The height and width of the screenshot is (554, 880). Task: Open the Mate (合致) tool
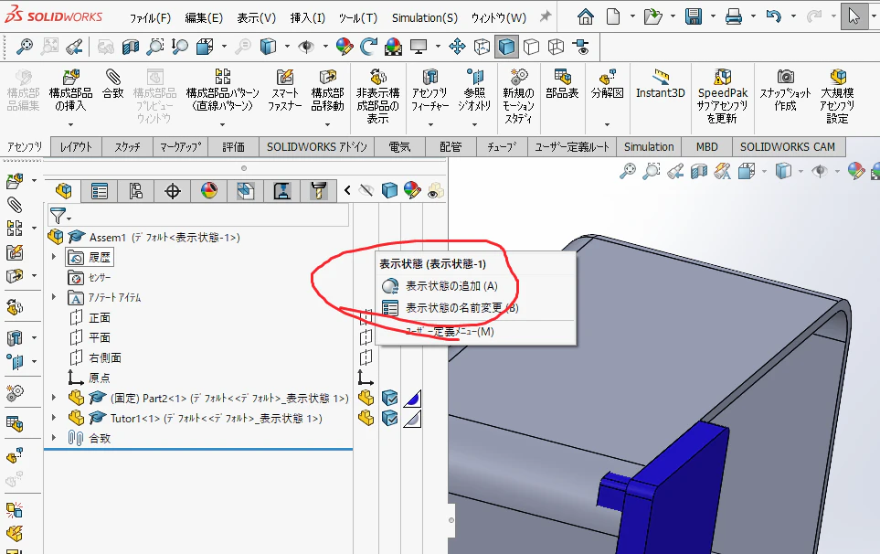coord(112,86)
